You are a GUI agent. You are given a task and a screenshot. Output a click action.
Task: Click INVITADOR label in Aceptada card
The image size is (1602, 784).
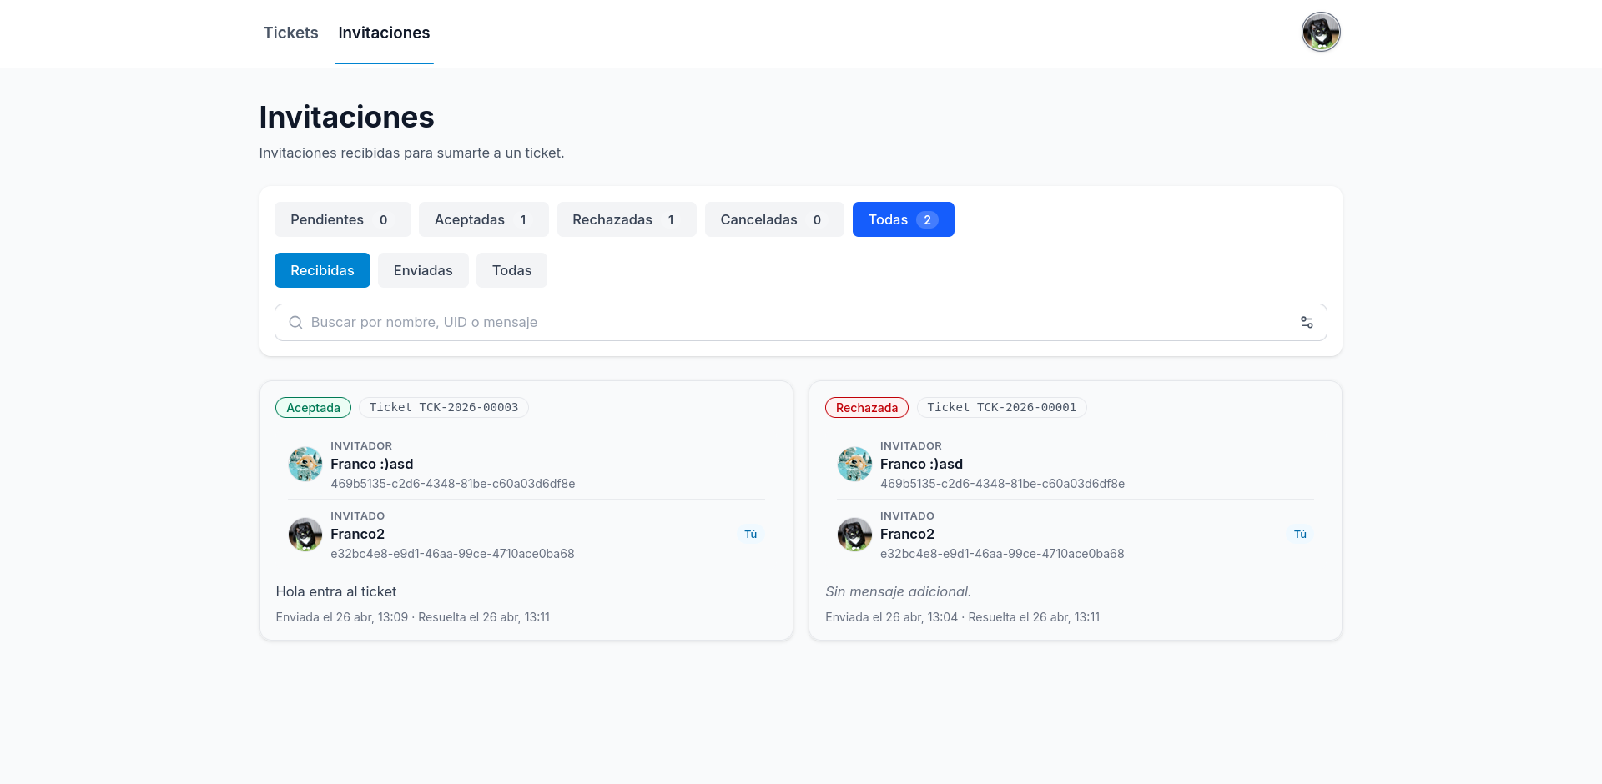361,446
